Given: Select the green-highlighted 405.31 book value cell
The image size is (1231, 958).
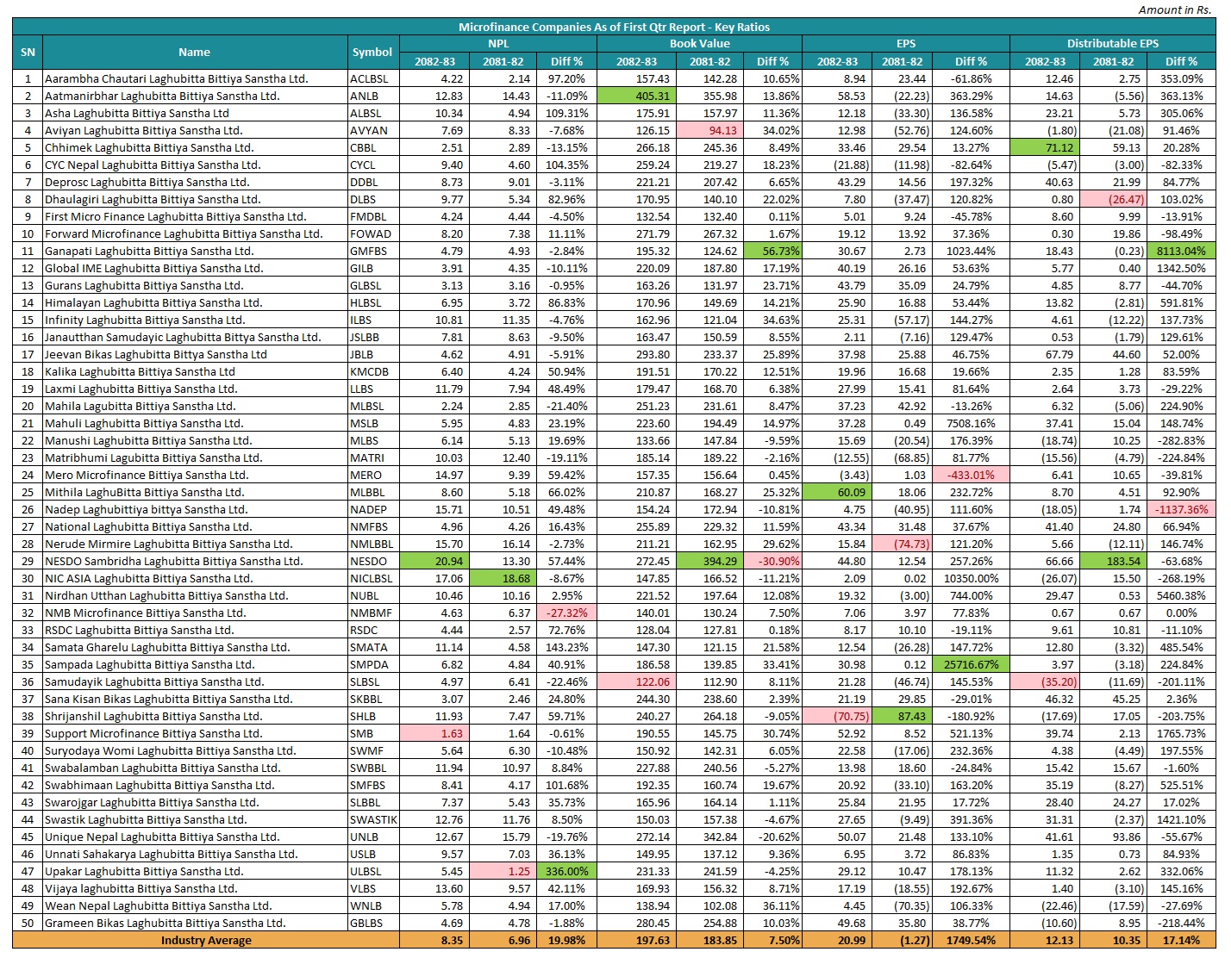Looking at the screenshot, I should point(636,96).
